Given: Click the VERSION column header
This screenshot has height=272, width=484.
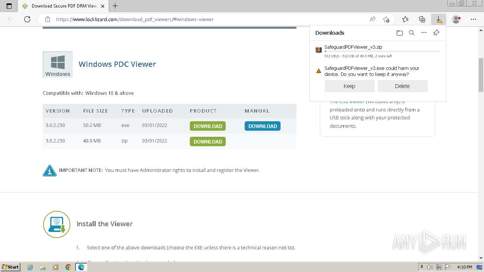Looking at the screenshot, I should (58, 111).
